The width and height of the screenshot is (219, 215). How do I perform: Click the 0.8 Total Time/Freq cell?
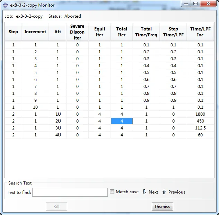(x=146, y=93)
